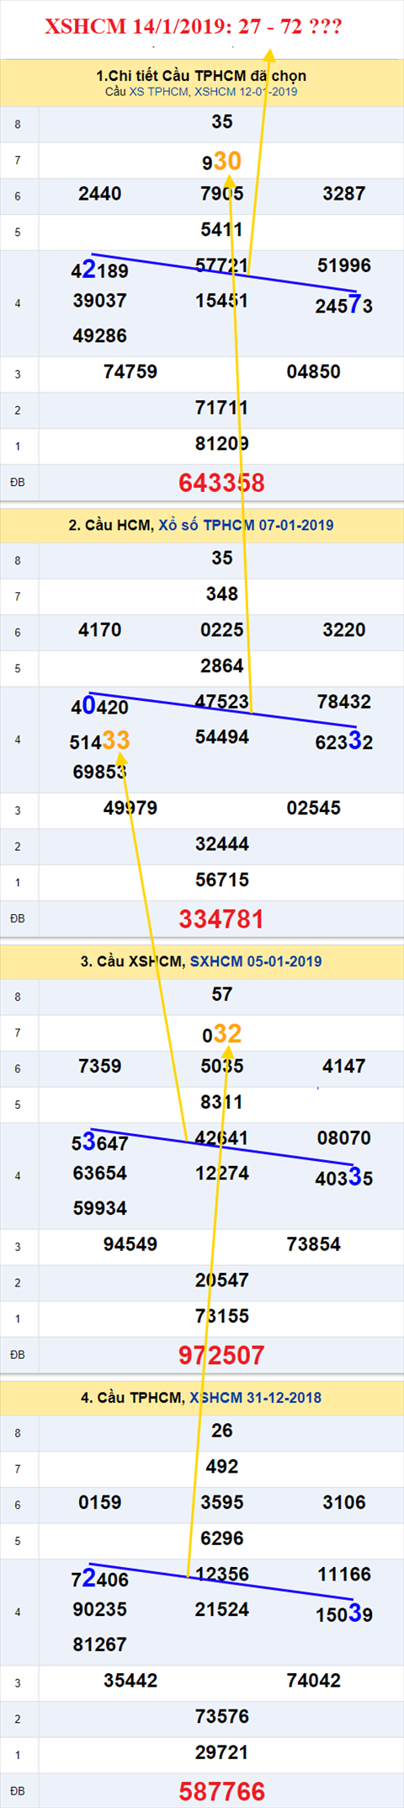Select the number 4170
This screenshot has height=1808, width=404.
(x=100, y=630)
